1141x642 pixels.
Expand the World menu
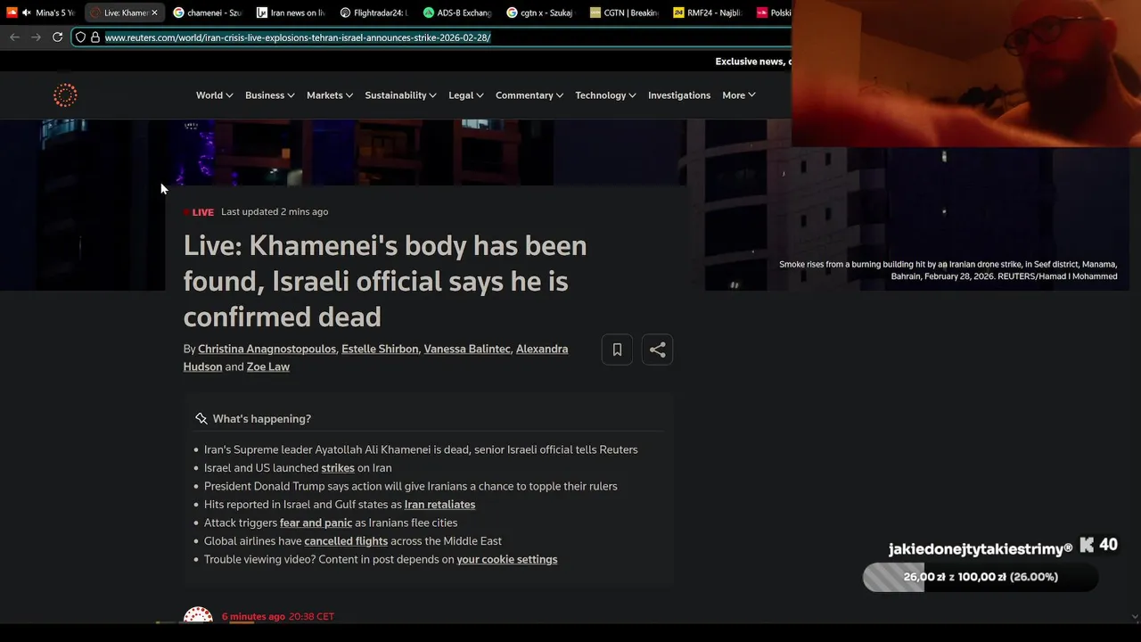click(x=214, y=95)
